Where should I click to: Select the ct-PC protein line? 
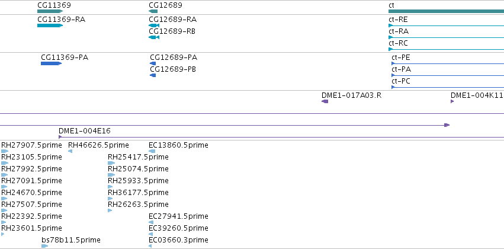(448, 87)
